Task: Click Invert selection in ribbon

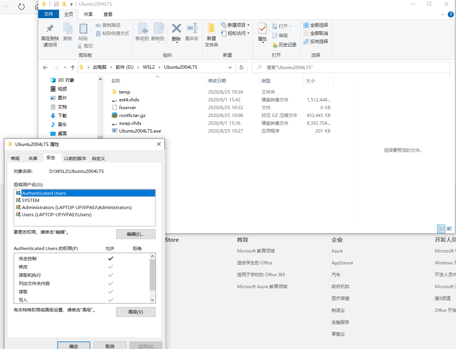Action: 316,42
